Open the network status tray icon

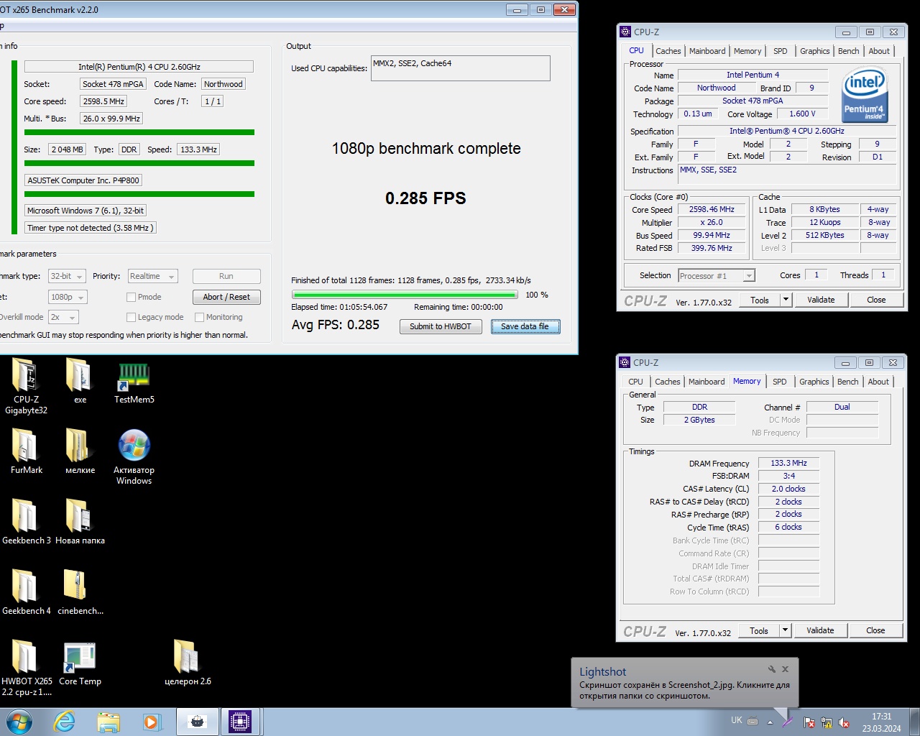(x=827, y=722)
